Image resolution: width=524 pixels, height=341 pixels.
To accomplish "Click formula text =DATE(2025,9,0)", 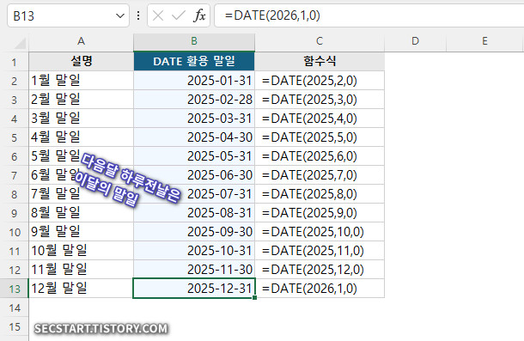I will 309,213.
